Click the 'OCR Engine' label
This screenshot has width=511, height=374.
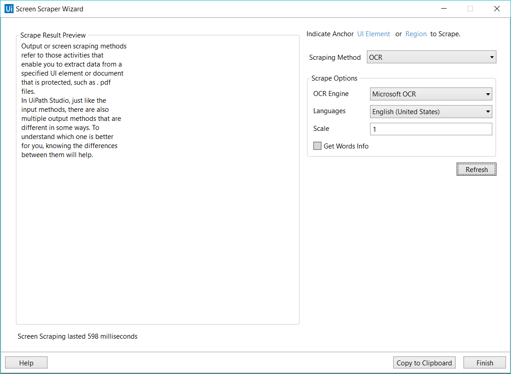click(331, 94)
